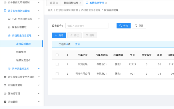
Task: Check the row for 东洲物联
Action: 57,64
